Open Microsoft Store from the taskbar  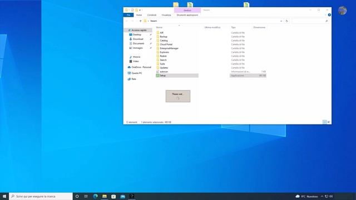click(x=113, y=196)
